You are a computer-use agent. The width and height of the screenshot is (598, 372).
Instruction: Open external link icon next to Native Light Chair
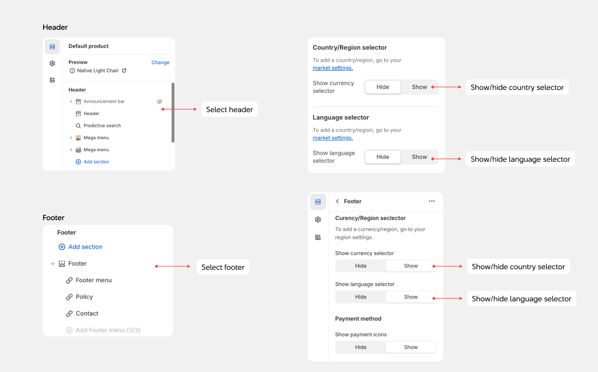[124, 71]
